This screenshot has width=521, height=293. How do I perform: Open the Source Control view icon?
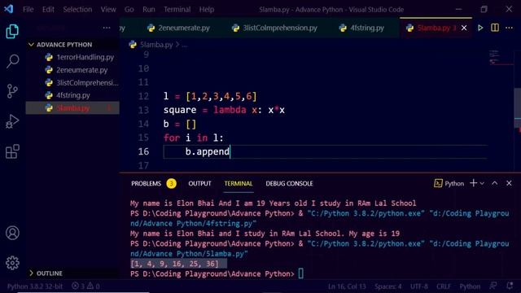pyautogui.click(x=12, y=91)
